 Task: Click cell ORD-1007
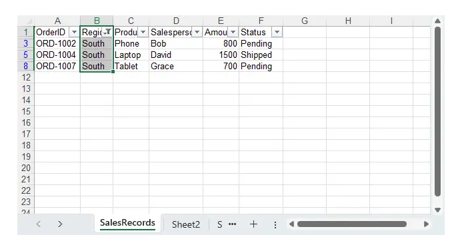click(x=57, y=66)
